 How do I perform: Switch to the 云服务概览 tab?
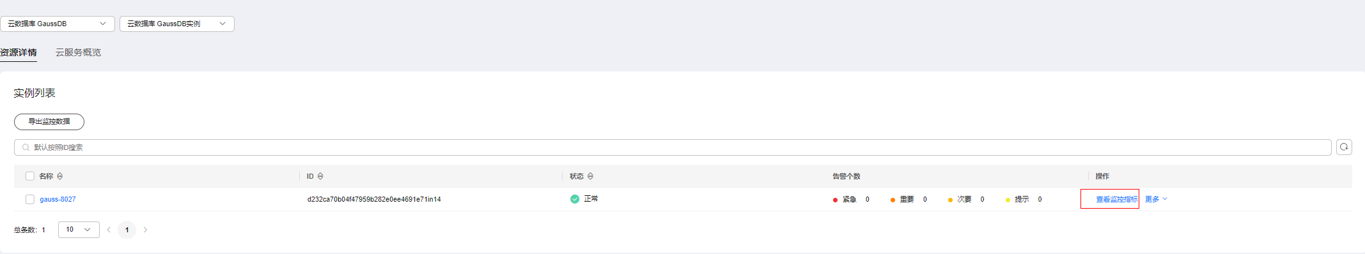point(78,52)
